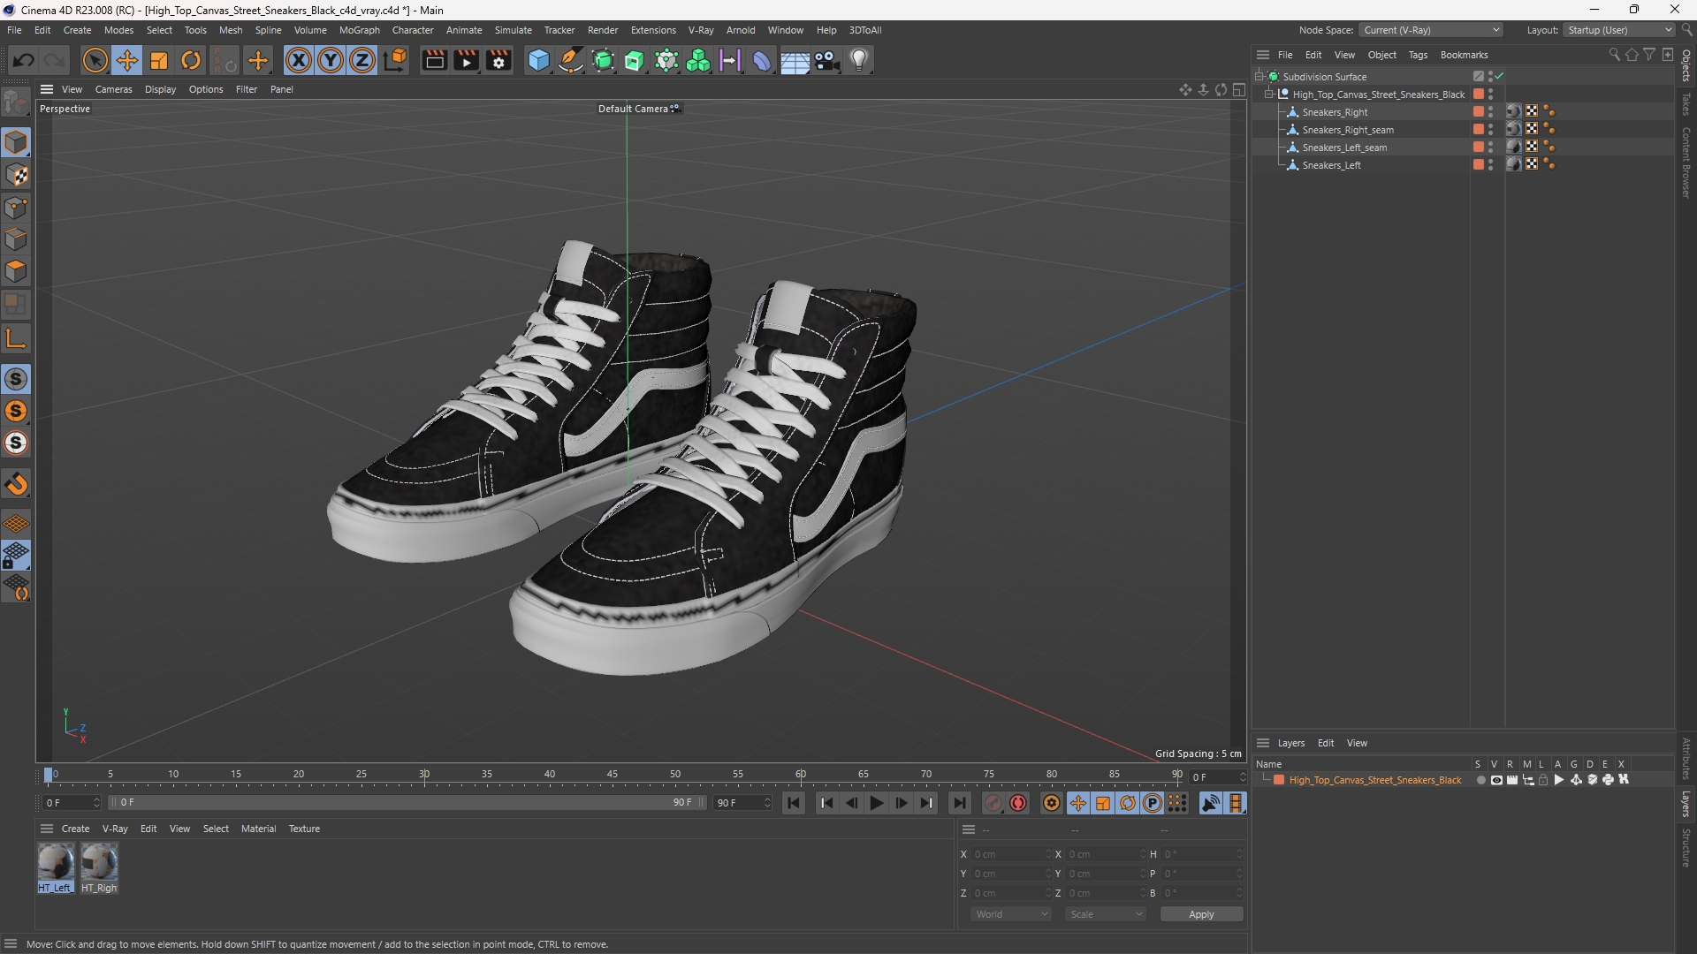
Task: Click Apply in coordinates panel
Action: [x=1201, y=914]
